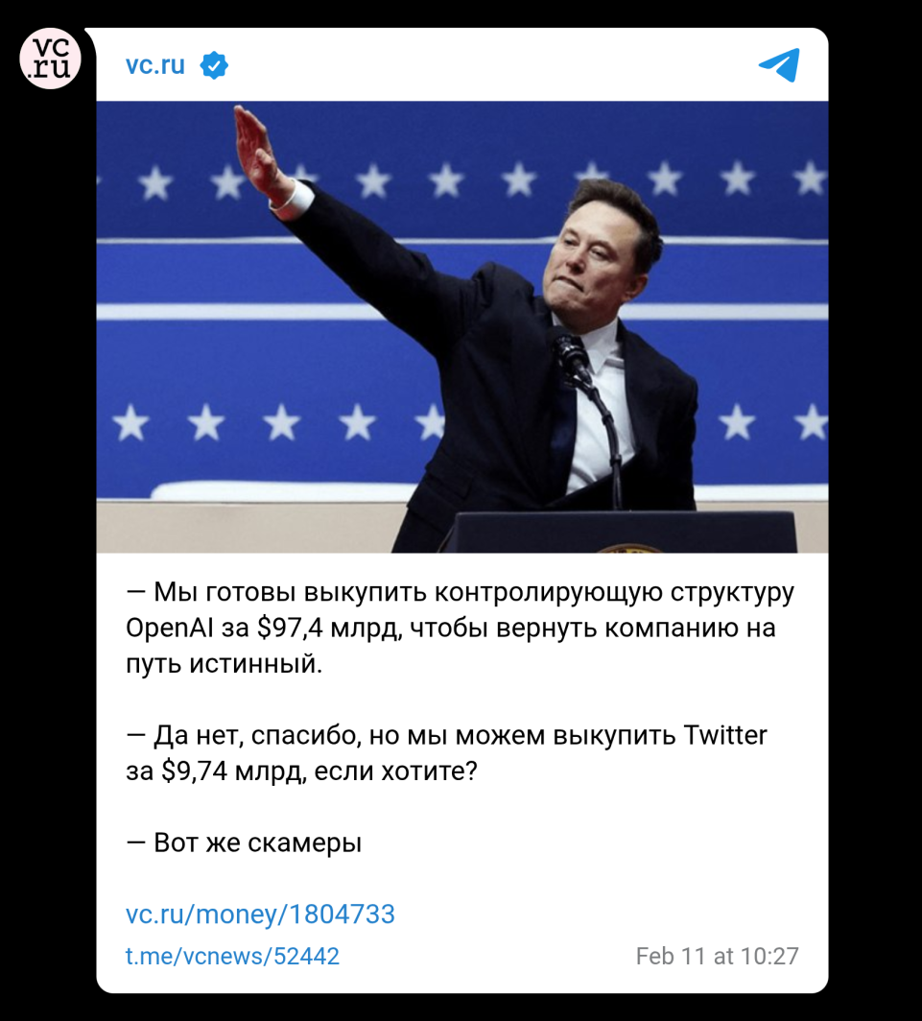Viewport: 922px width, 1021px height.
Task: Open the vc.ru channel name link
Action: 155,65
